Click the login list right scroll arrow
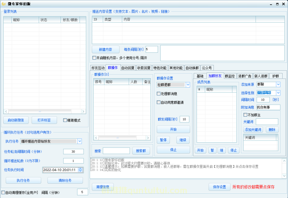 tap(84, 112)
